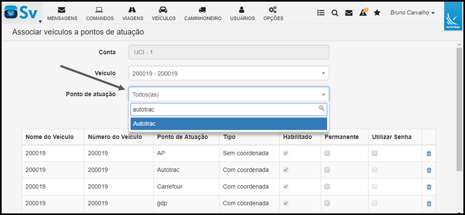The height and width of the screenshot is (215, 465).
Task: Click the search magnifier icon in header
Action: [x=335, y=13]
